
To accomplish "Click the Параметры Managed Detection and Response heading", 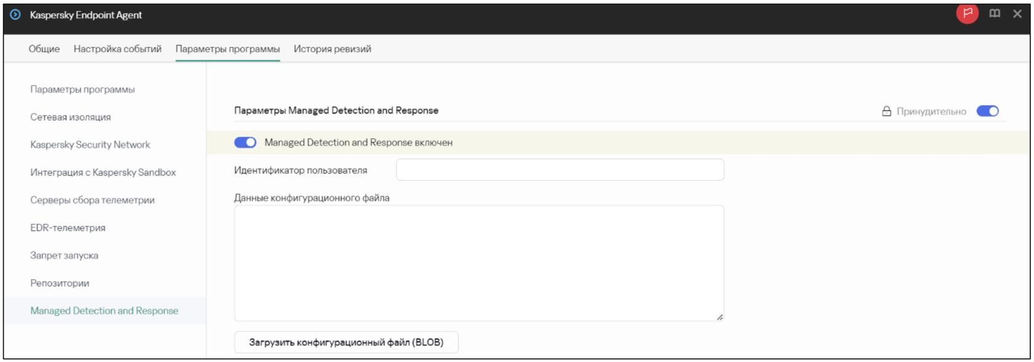I will (x=336, y=111).
